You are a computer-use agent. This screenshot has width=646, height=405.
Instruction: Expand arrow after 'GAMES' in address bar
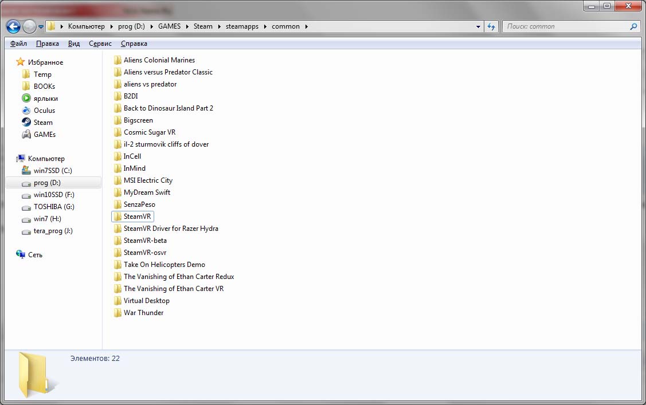click(187, 27)
